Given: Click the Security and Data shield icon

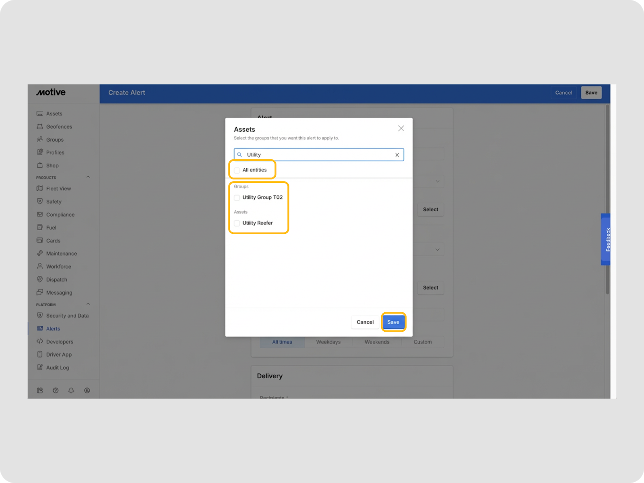Looking at the screenshot, I should (40, 316).
